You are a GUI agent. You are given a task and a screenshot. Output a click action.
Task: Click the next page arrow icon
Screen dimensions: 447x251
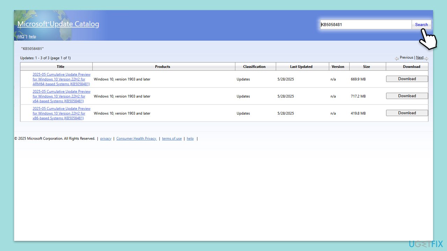point(426,59)
